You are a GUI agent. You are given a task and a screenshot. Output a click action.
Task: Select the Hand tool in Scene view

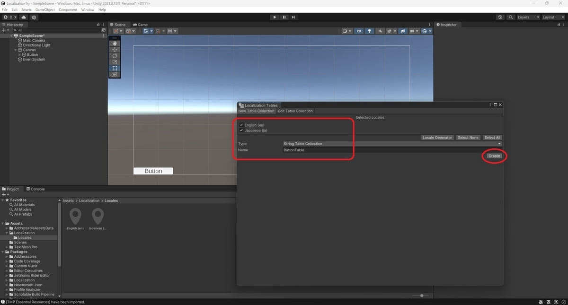point(114,43)
